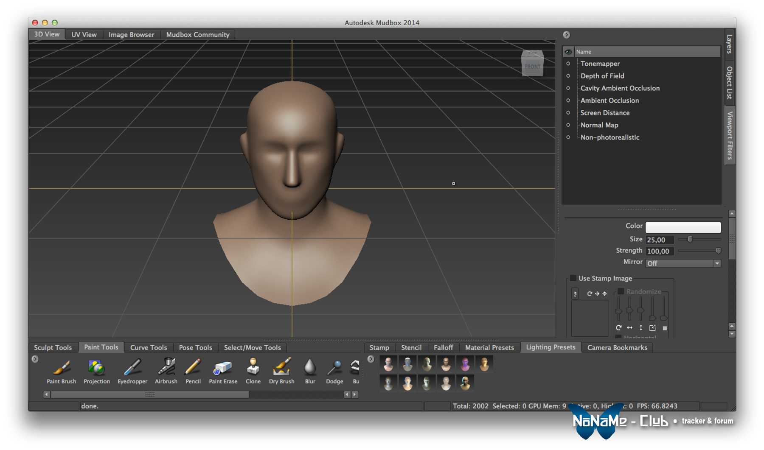This screenshot has width=764, height=450.
Task: Choose the Airbrush tool
Action: click(x=166, y=367)
